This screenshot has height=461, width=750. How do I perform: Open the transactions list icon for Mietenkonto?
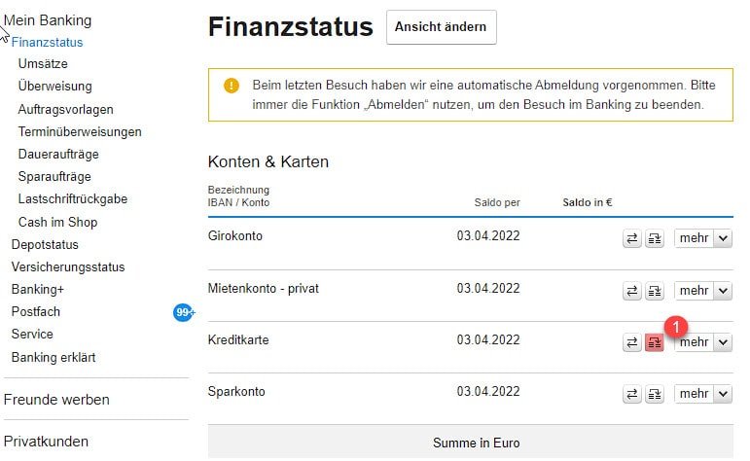pos(655,291)
